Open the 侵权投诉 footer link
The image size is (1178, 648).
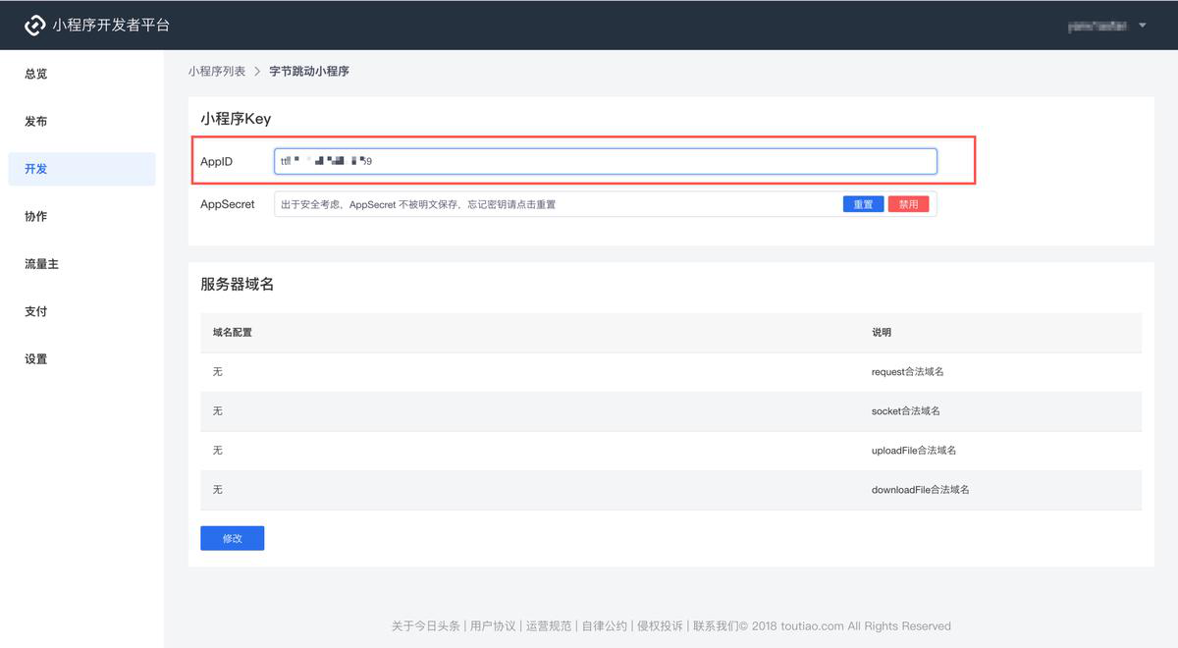point(660,626)
